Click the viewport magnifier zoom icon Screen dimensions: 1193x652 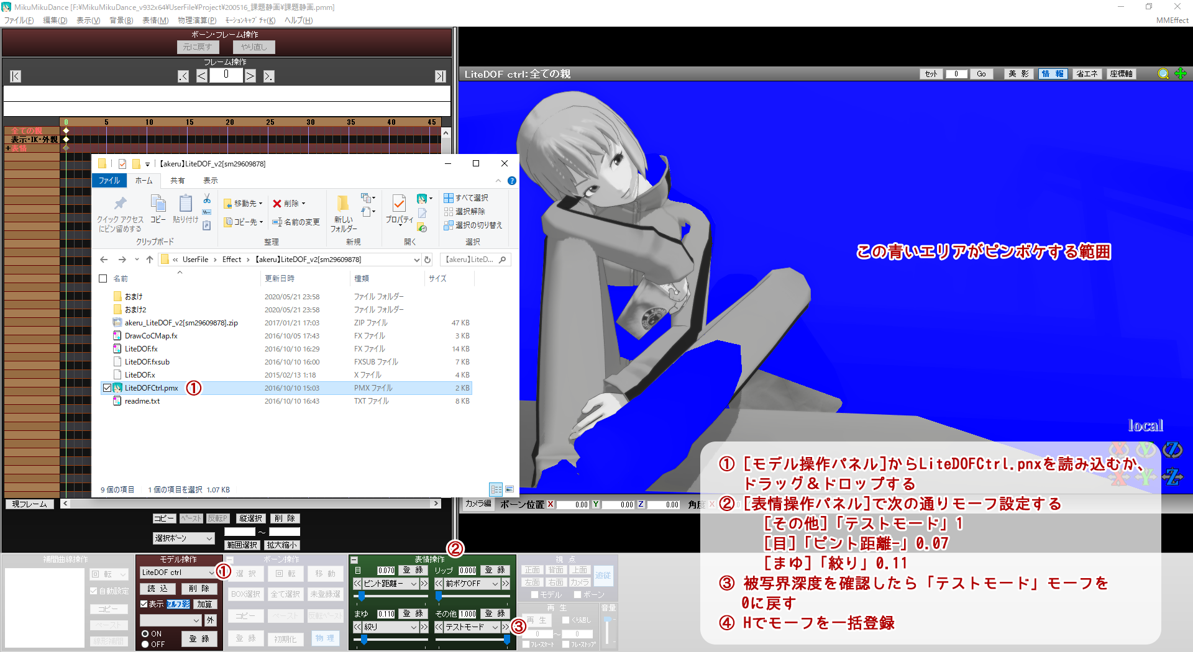[1163, 74]
